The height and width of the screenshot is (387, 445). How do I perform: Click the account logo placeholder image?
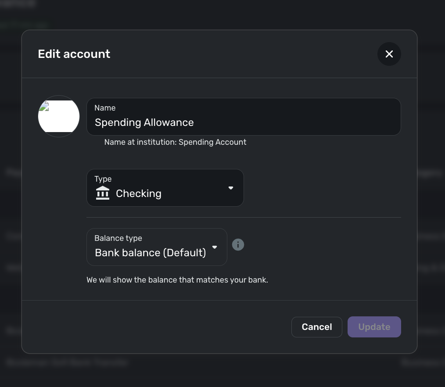[59, 116]
